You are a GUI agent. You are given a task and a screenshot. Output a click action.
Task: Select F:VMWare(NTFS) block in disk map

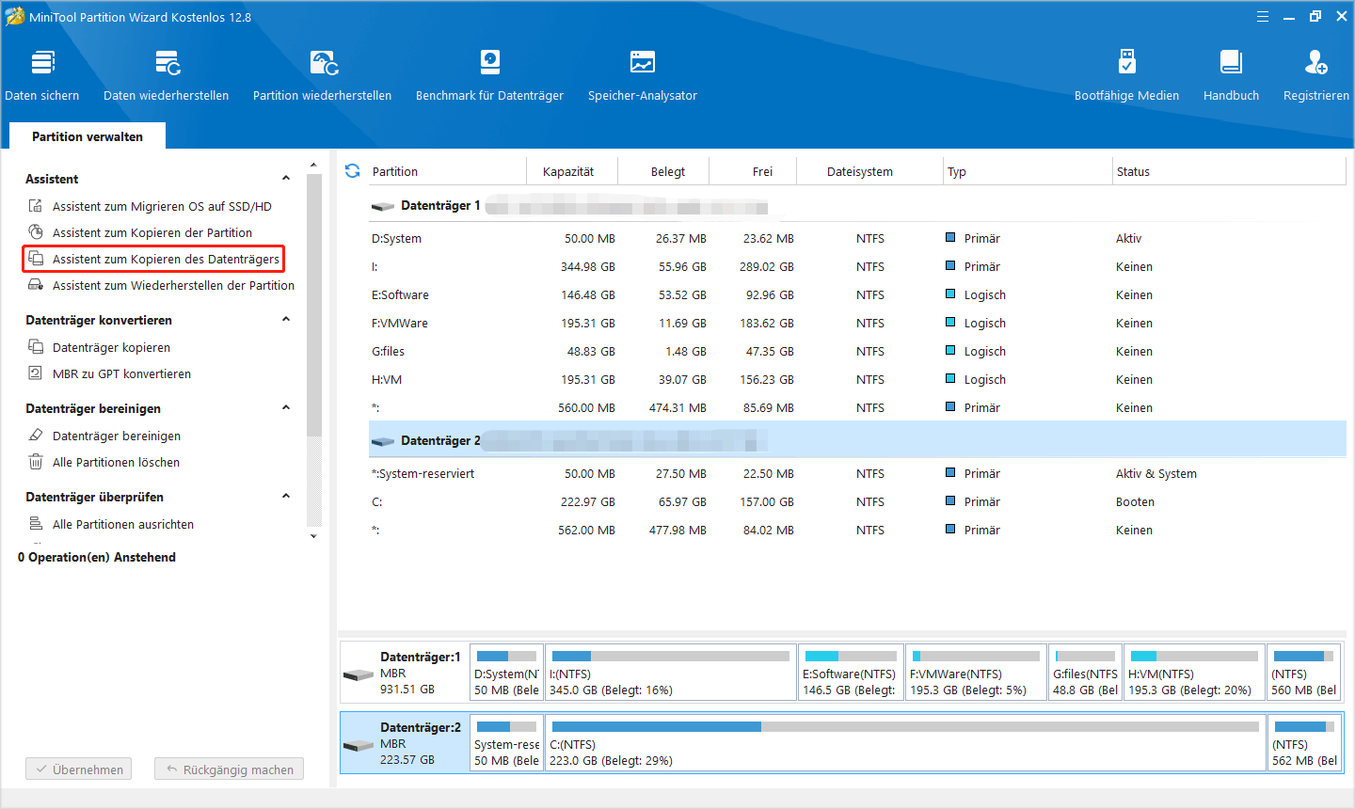pyautogui.click(x=976, y=673)
